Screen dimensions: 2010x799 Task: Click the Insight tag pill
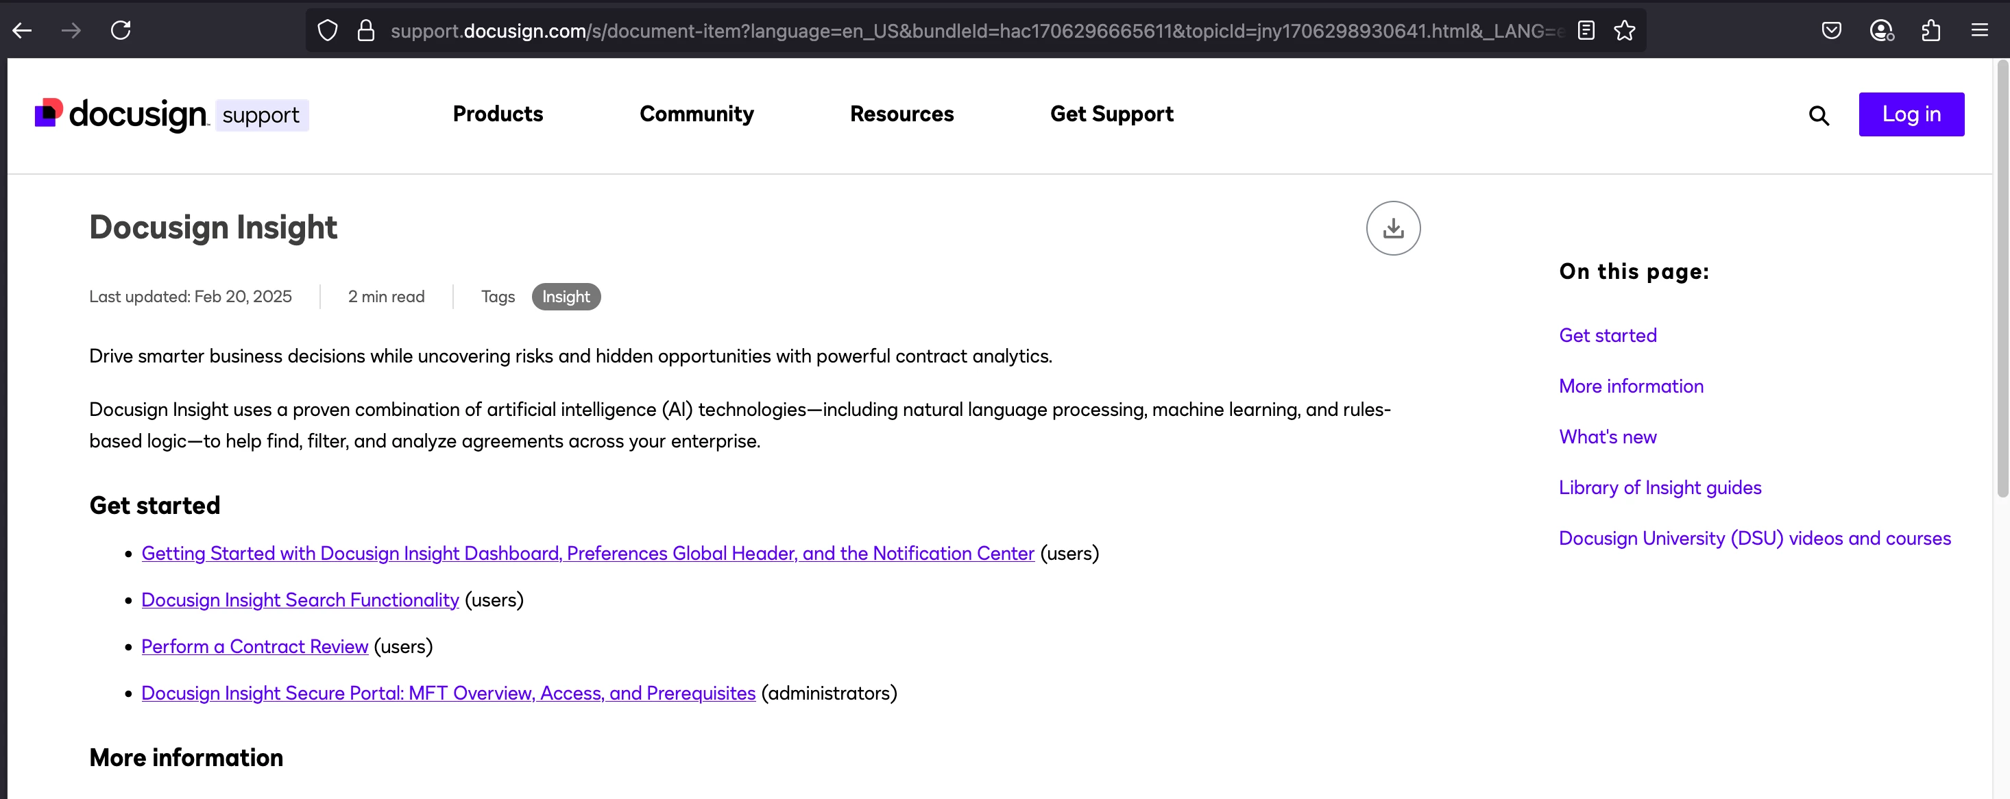[x=566, y=297]
